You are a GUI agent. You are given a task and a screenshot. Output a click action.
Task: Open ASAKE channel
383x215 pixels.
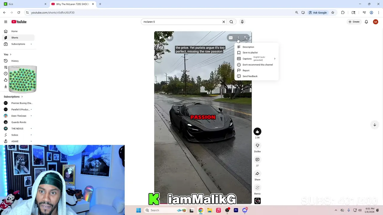(x=18, y=141)
